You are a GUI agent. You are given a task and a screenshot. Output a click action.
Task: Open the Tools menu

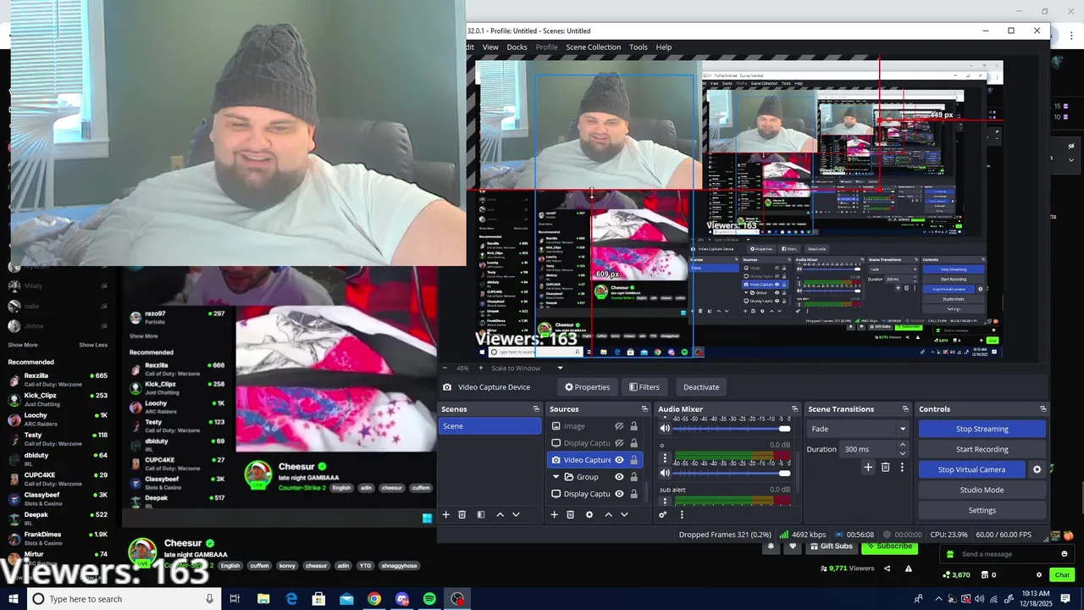click(639, 47)
